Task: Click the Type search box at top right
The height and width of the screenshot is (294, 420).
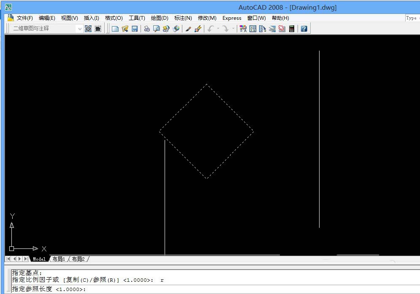Action: click(x=413, y=18)
